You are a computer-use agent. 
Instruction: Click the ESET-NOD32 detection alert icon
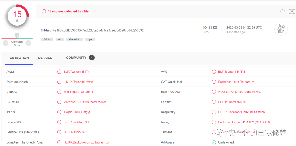coord(214,92)
